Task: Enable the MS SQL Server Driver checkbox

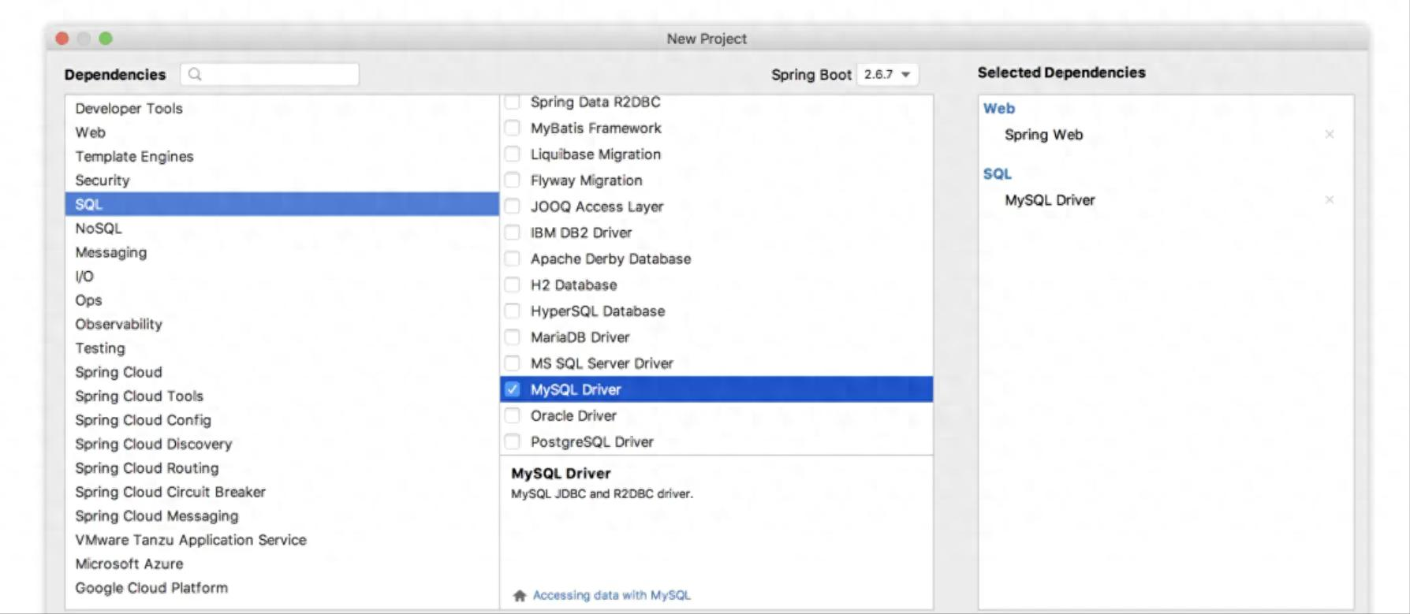Action: pyautogui.click(x=513, y=363)
